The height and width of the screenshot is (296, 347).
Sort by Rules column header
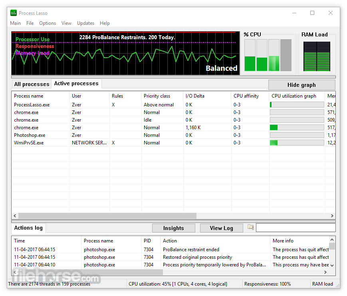tap(125, 96)
